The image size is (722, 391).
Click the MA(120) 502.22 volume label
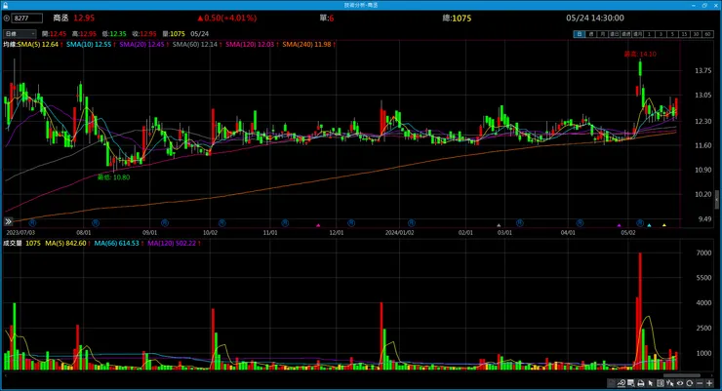coord(172,244)
